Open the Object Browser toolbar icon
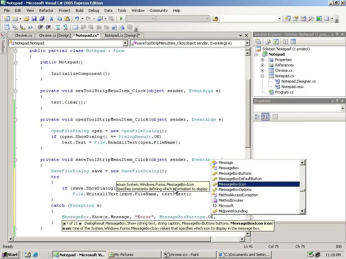This screenshot has height=259, width=346. point(303,19)
